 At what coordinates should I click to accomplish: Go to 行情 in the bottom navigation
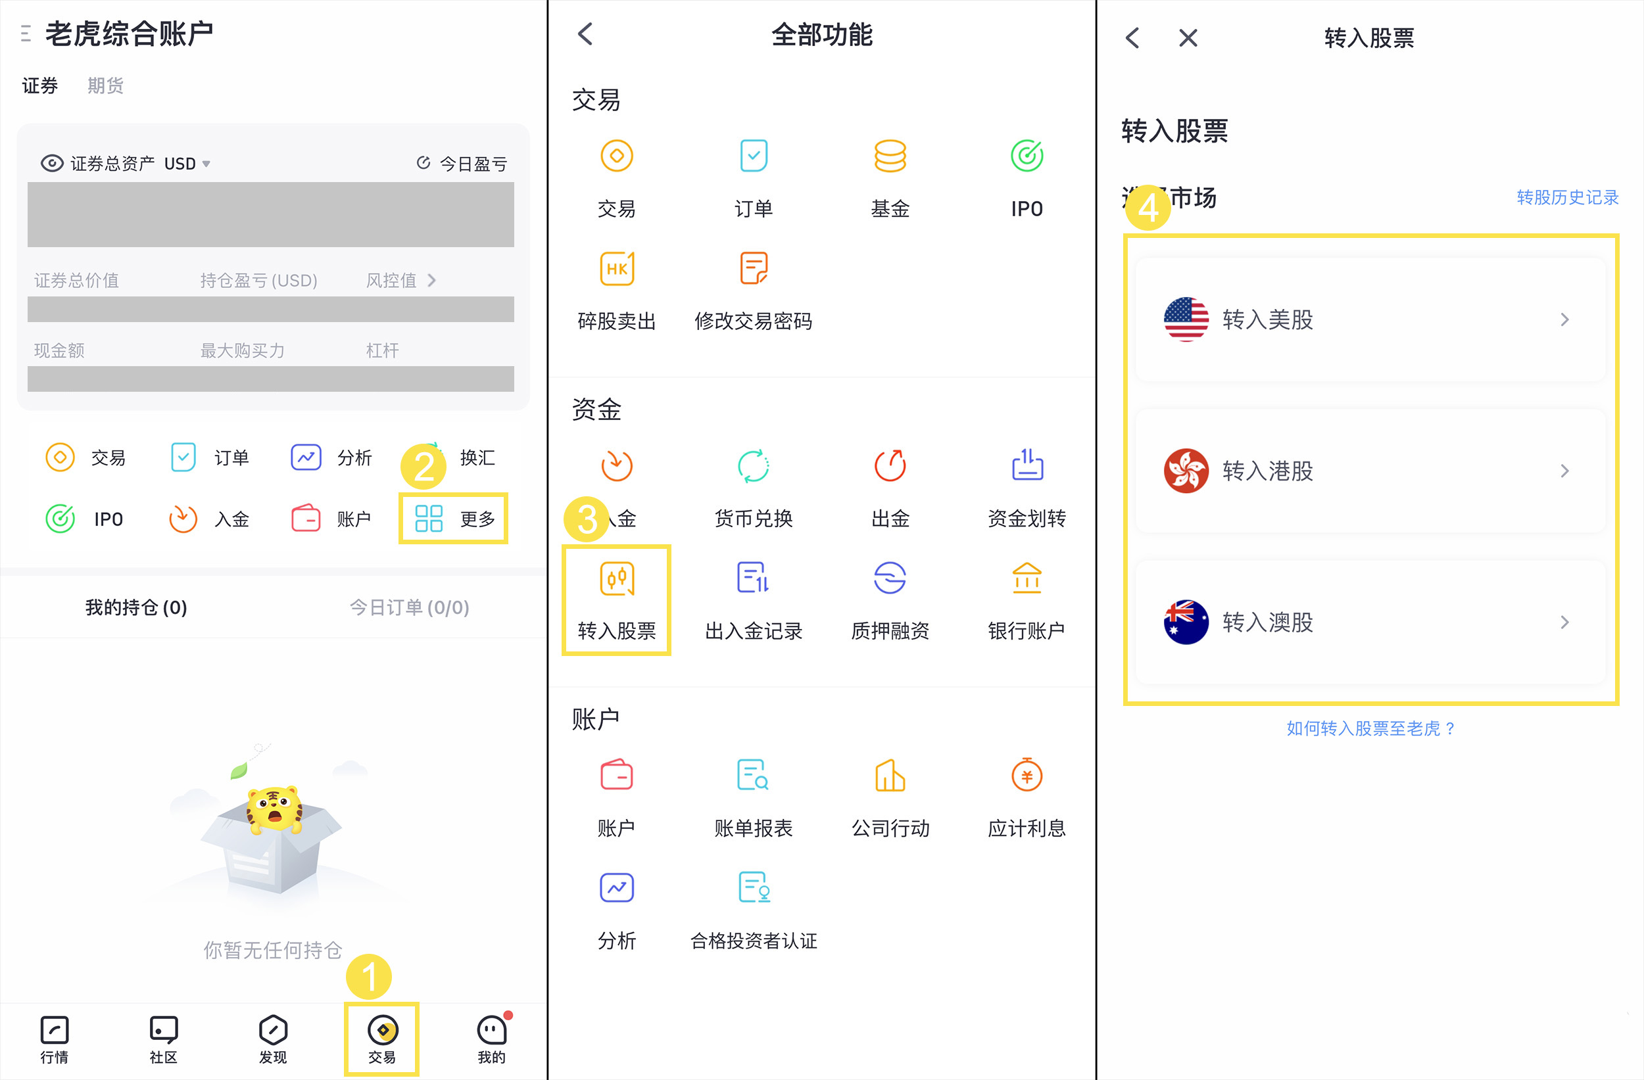[x=55, y=1039]
